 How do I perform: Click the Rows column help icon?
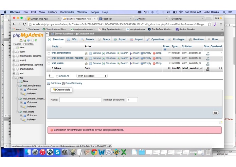(x=165, y=49)
